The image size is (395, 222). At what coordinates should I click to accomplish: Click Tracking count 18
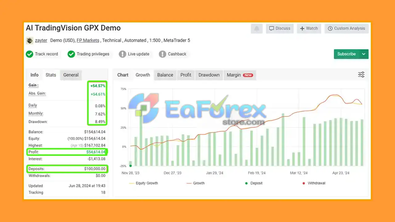click(103, 192)
